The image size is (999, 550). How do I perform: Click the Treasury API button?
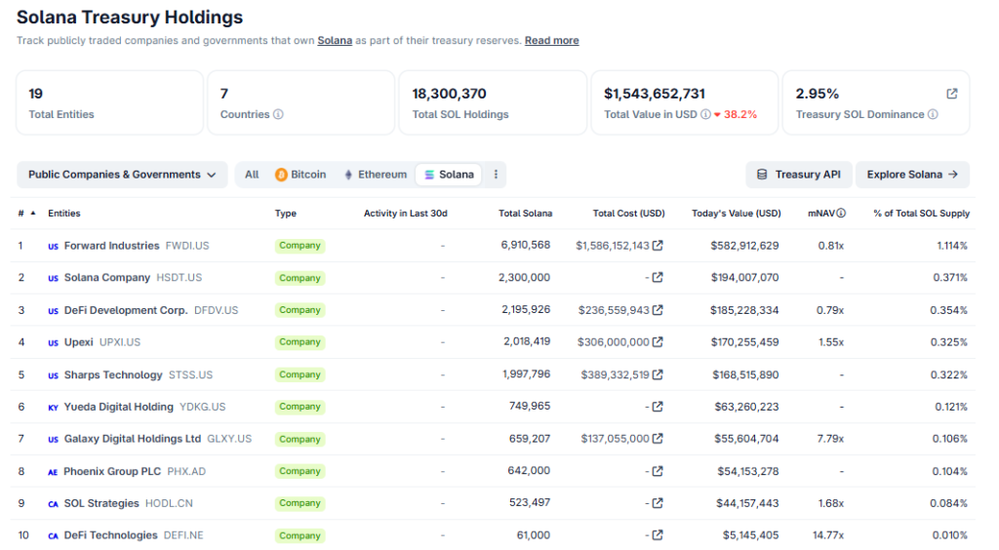point(798,175)
